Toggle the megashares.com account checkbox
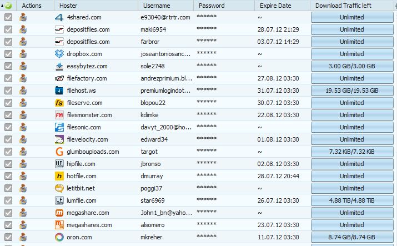 (x=8, y=225)
